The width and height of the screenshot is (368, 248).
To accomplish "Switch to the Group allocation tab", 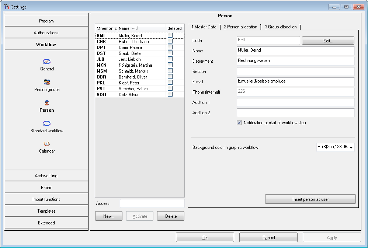I will (x=281, y=27).
